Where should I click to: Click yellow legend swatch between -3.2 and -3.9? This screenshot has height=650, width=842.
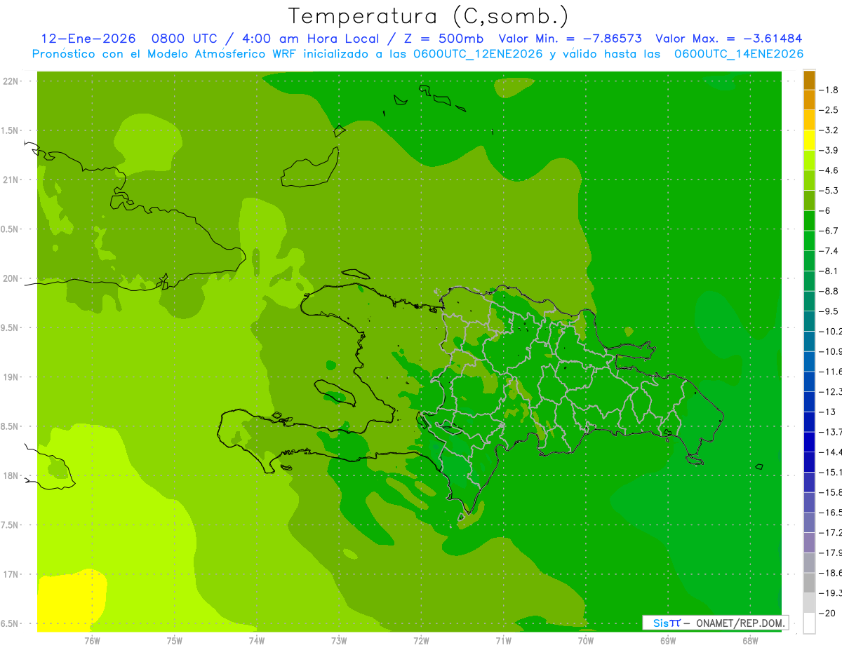pyautogui.click(x=809, y=140)
